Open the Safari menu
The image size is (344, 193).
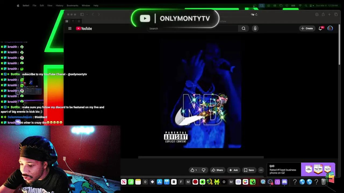point(26,5)
